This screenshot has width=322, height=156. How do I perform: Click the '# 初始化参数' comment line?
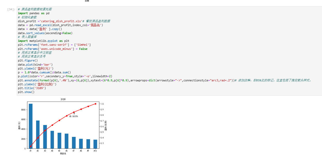(27, 17)
